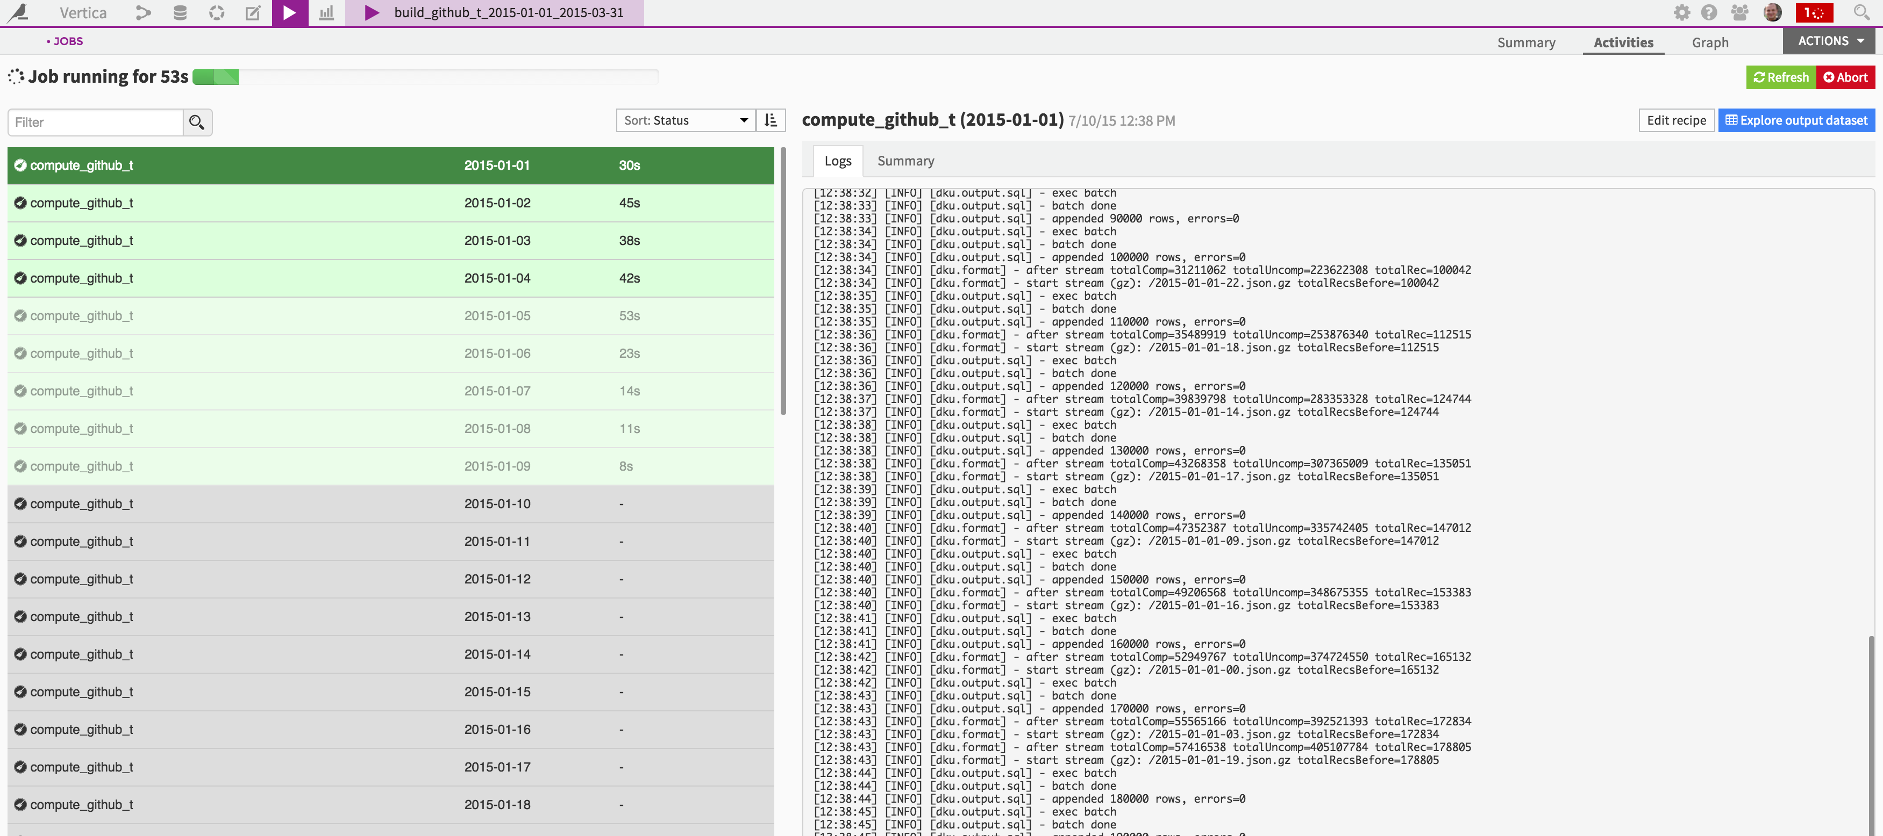
Task: Click the build_github_t_2015-01-01_2015-03-31 job title
Action: 509,12
